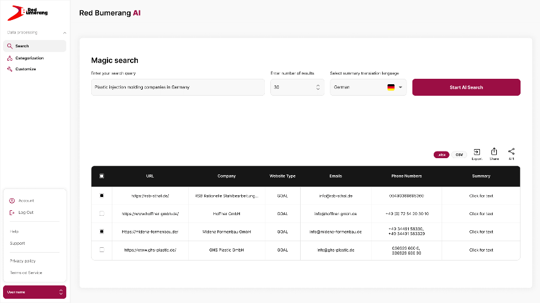Click the URL column header

pos(150,176)
